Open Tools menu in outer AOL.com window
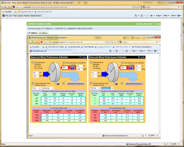 [174, 15]
